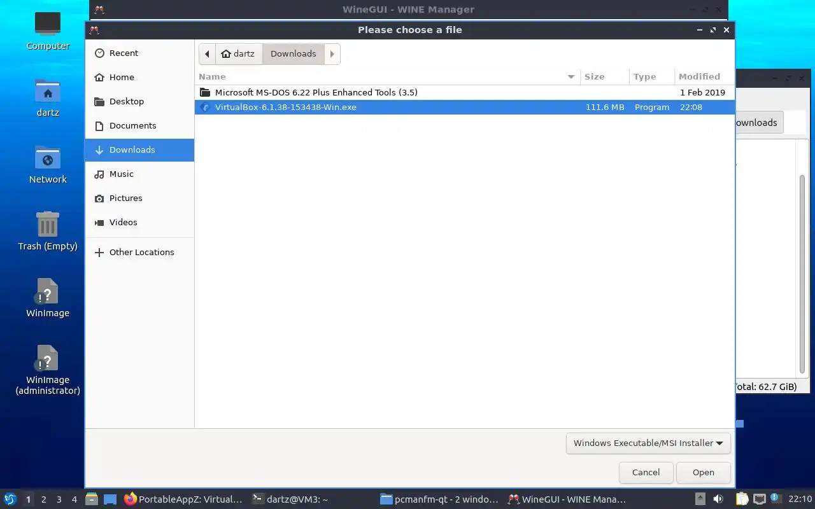This screenshot has height=509, width=815.
Task: Click the Downloads path bar button
Action: 294,54
